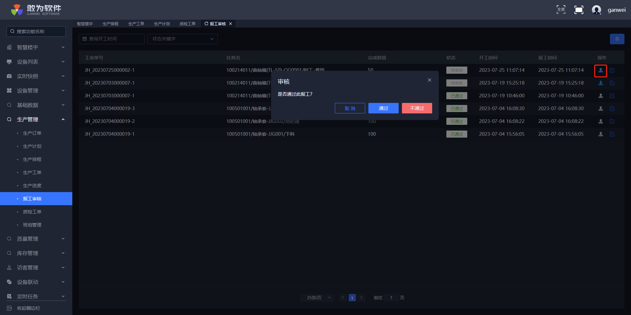
Task: Click audit icon for row JH_20230704000019-2
Action: pos(601,121)
